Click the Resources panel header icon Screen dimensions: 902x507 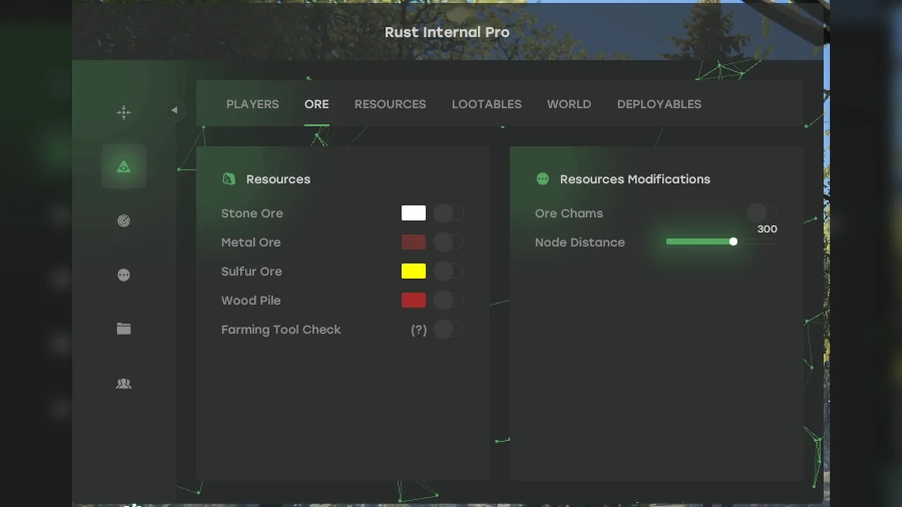tap(229, 179)
